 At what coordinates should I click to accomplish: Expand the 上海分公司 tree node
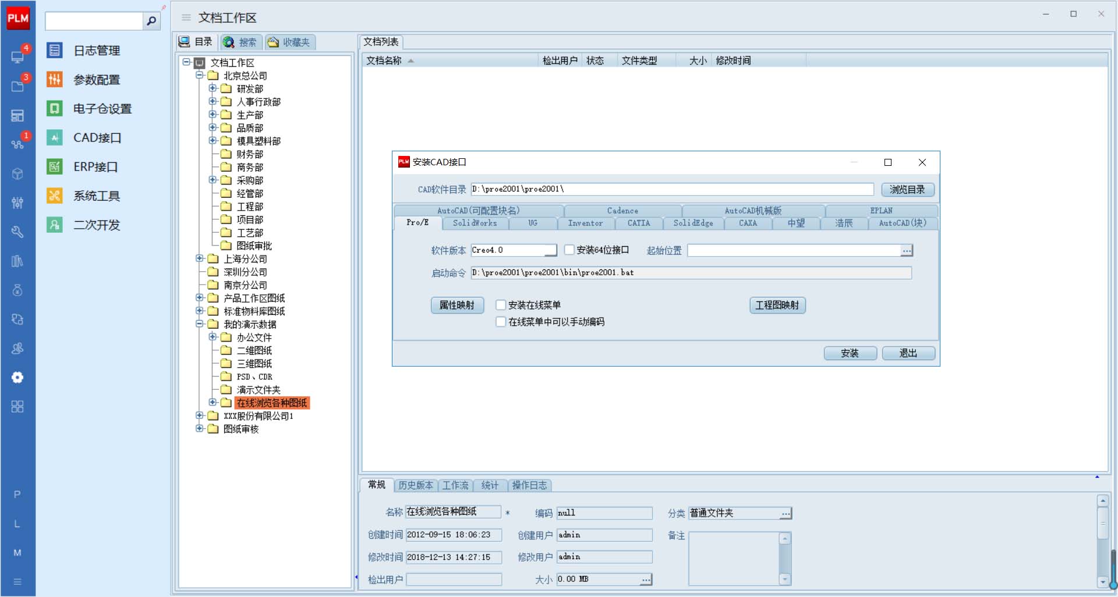tap(200, 258)
